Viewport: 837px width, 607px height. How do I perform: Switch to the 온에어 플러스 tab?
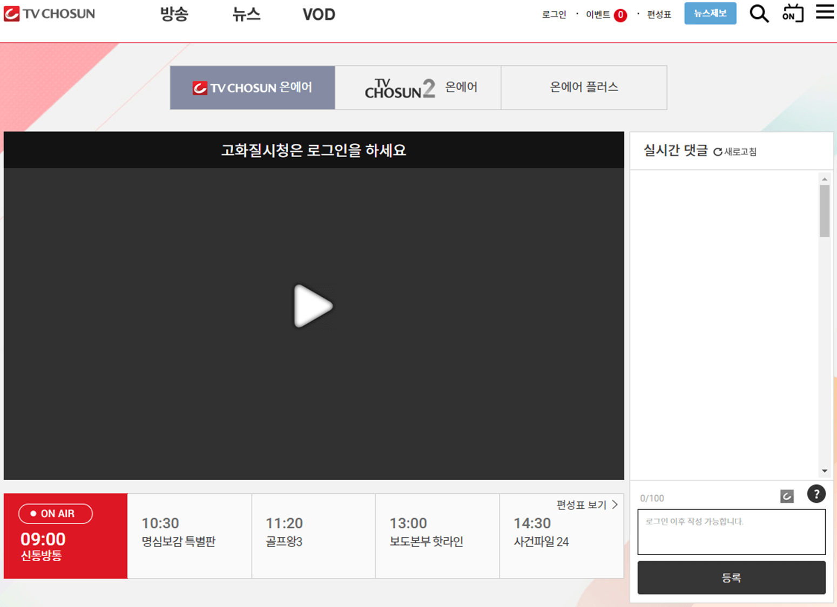584,87
